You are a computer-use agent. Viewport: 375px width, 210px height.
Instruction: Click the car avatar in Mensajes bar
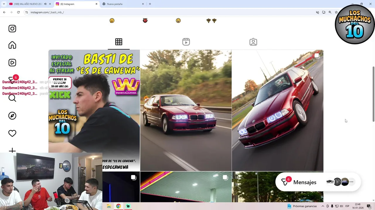(x=330, y=182)
